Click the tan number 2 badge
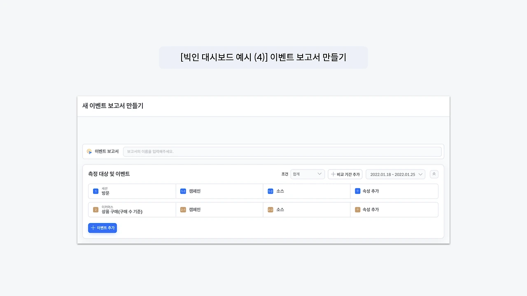Viewport: 527px width, 296px height. (96, 210)
